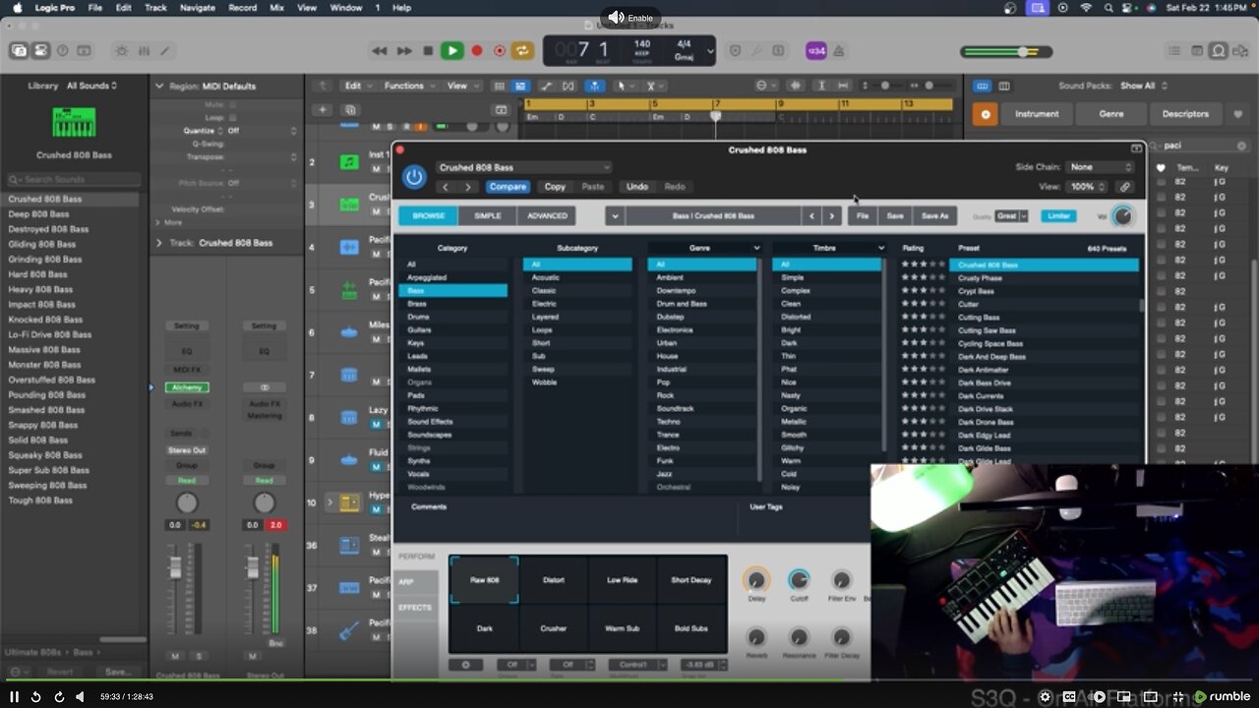Toggle the Alchemy plug-in power button
This screenshot has width=1259, height=708.
click(x=414, y=177)
